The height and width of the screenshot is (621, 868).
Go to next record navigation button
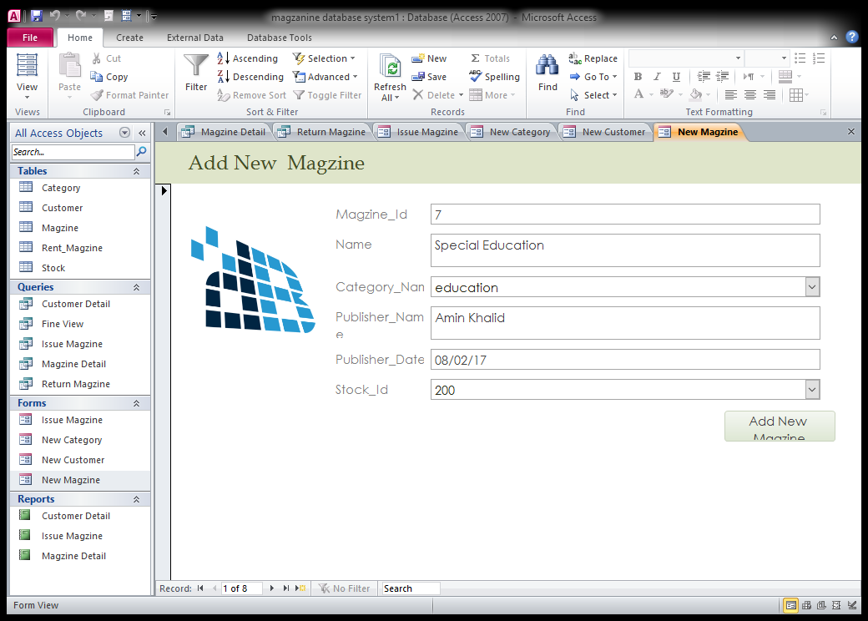pos(272,588)
